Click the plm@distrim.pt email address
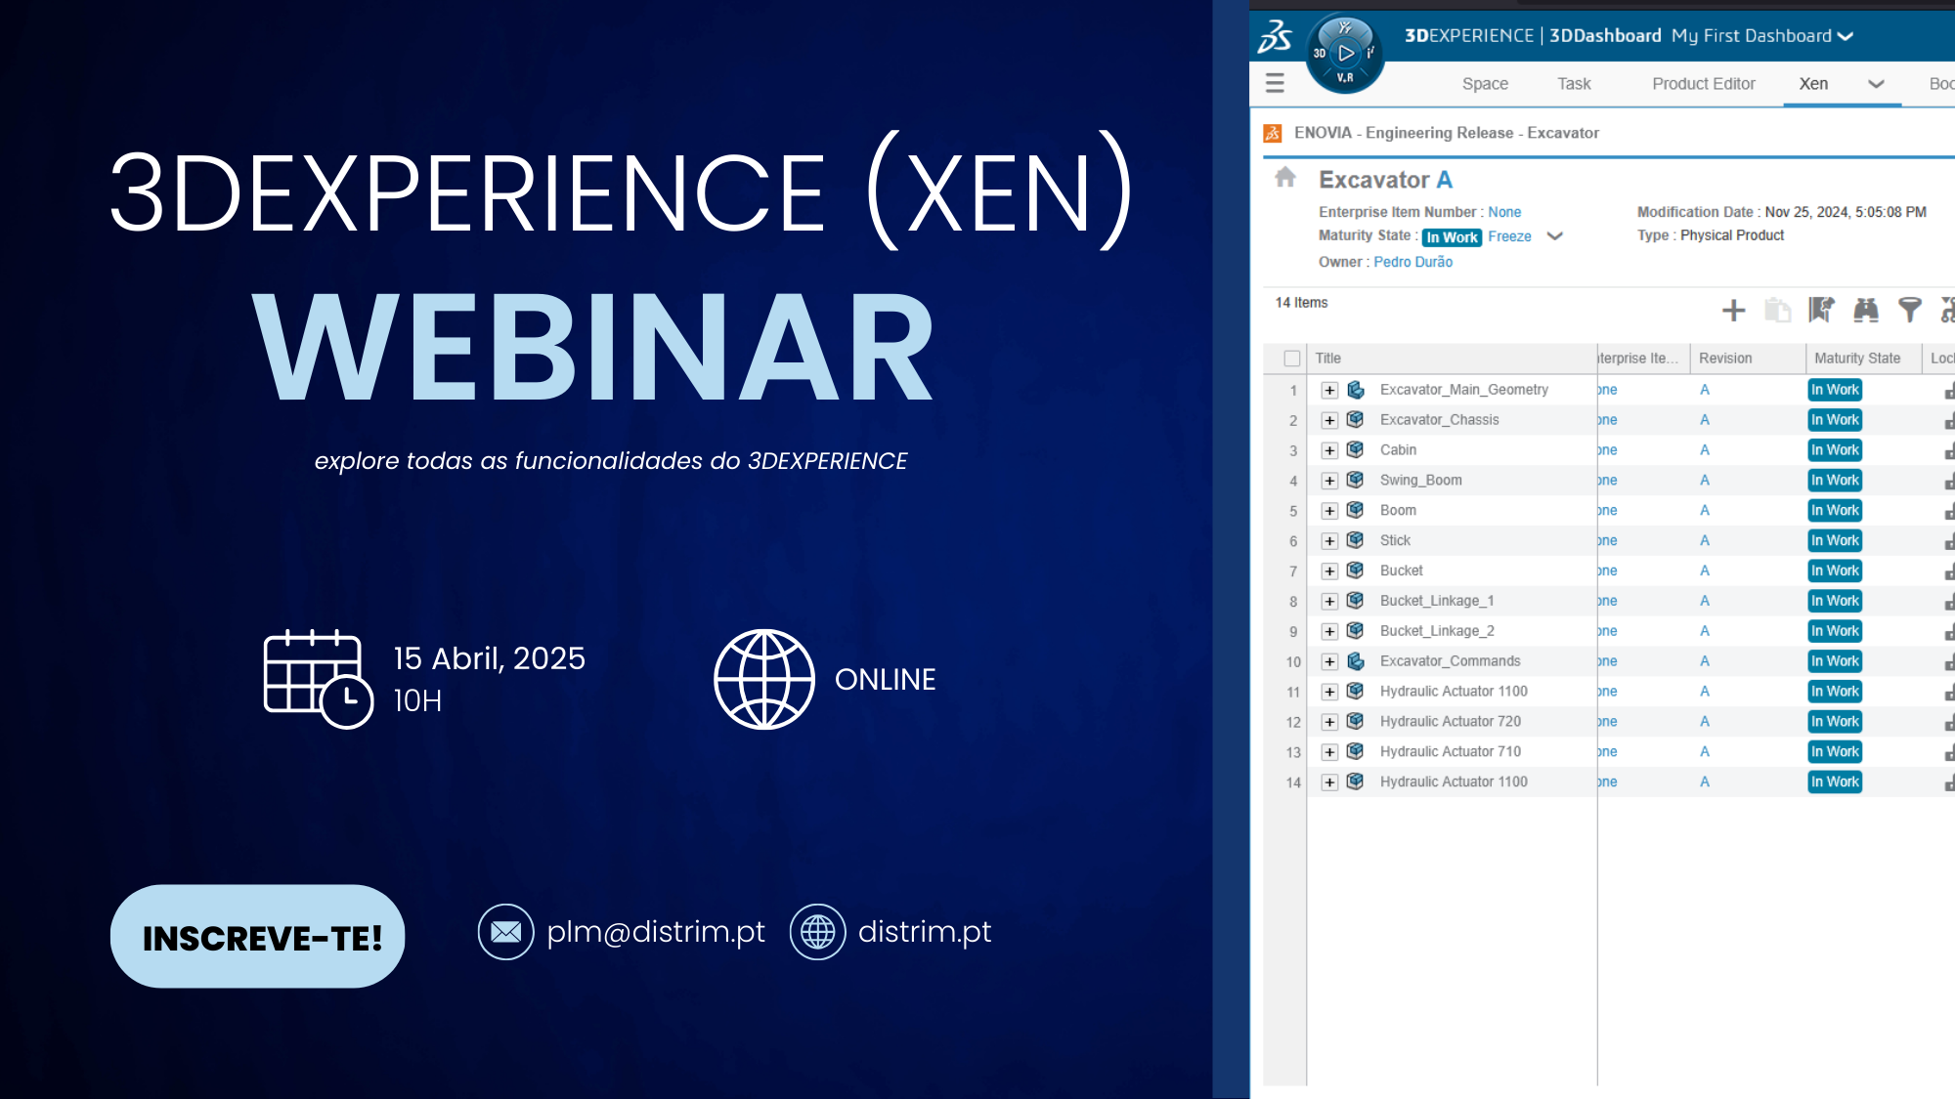Image resolution: width=1955 pixels, height=1099 pixels. (x=655, y=932)
